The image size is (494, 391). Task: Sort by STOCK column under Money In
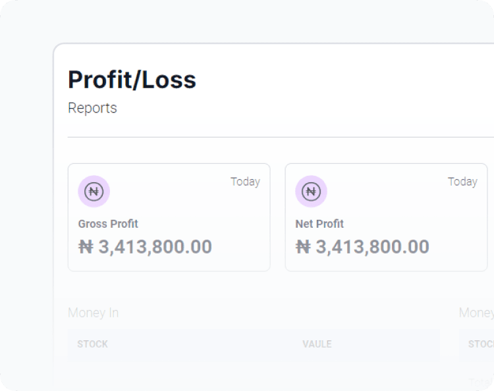pos(92,344)
